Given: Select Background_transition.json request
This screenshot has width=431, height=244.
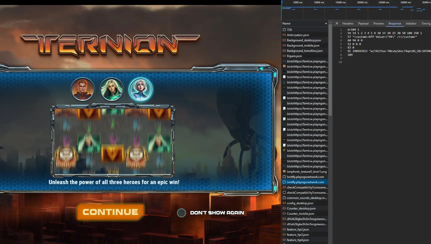Looking at the screenshot, I should [x=305, y=51].
